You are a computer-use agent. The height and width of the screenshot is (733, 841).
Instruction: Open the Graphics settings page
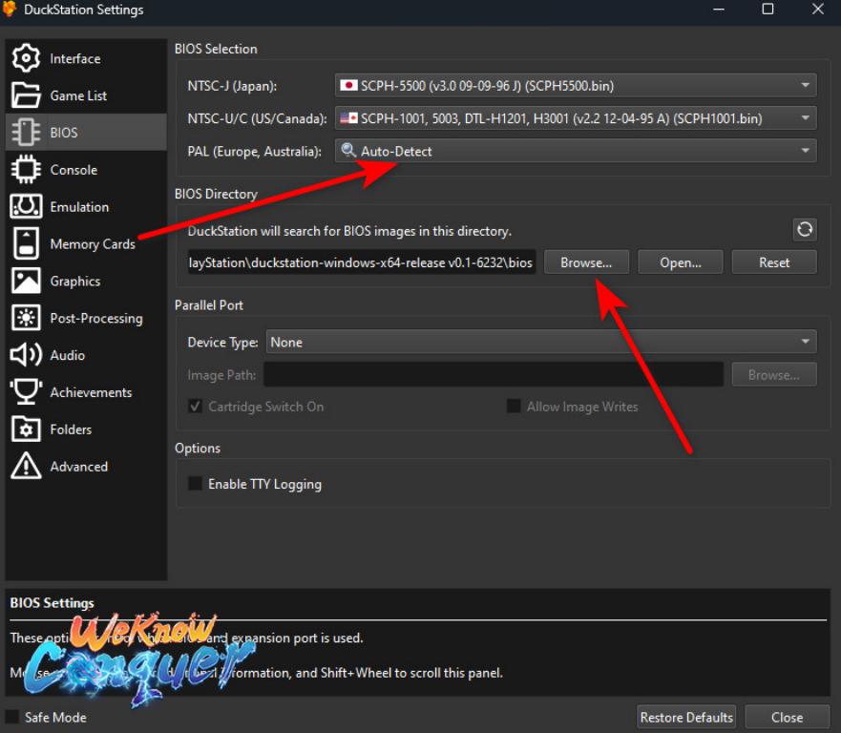86,281
